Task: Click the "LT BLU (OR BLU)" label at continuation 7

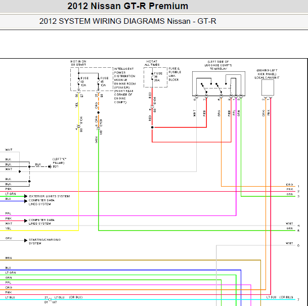Action: (x=280, y=297)
